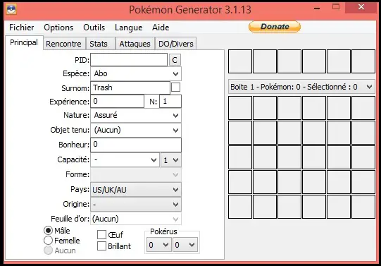Select the last party slot above the box
Screen dimensions: 381x266
tap(363, 61)
